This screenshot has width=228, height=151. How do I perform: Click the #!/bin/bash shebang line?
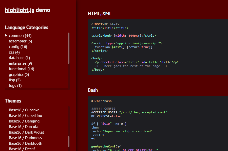(101, 101)
